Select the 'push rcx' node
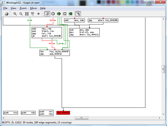This screenshot has height=126, width=167. point(11,113)
